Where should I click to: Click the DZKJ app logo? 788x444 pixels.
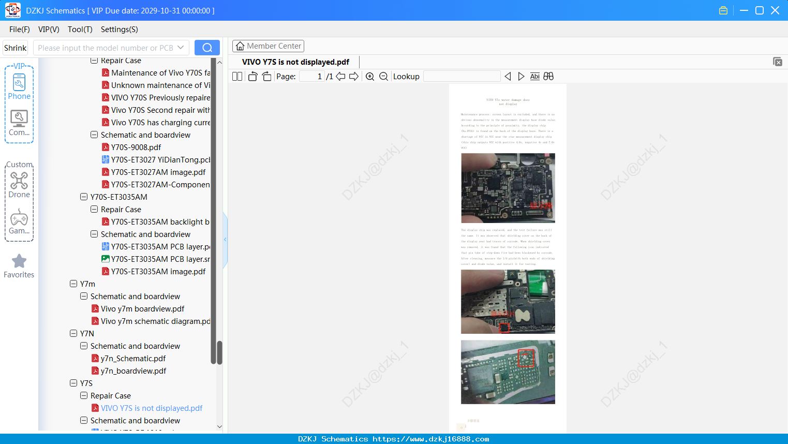(x=12, y=10)
